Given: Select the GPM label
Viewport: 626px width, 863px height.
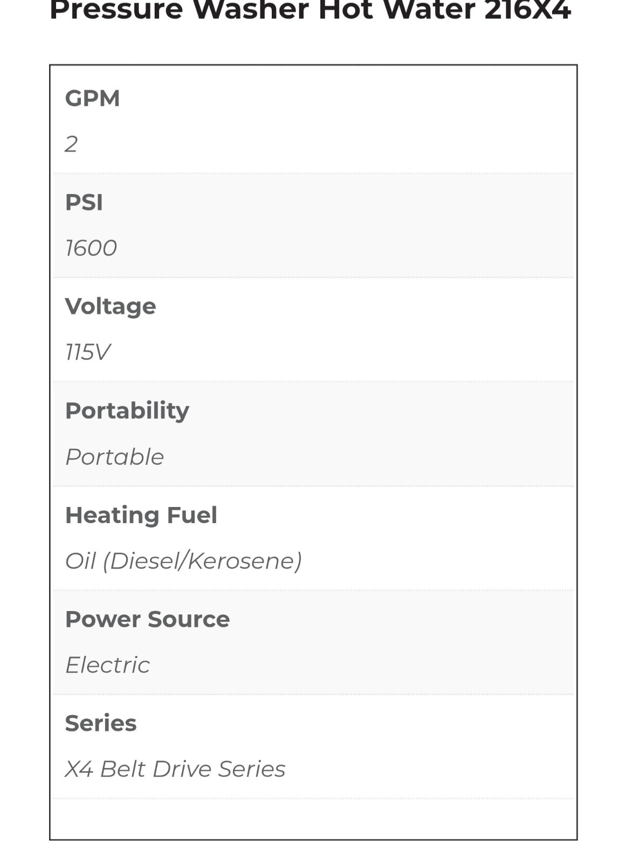Looking at the screenshot, I should pyautogui.click(x=92, y=98).
